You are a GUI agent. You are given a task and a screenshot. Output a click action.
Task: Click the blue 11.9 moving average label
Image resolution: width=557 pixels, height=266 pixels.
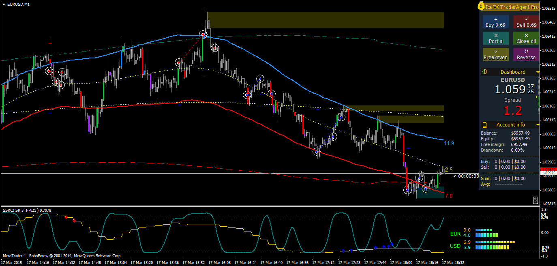pyautogui.click(x=449, y=144)
